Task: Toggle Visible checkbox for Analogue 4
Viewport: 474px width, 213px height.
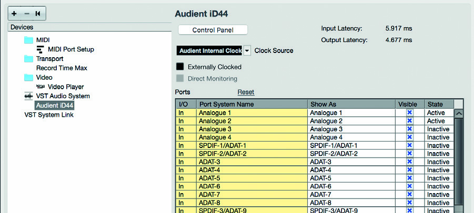Action: pos(410,137)
